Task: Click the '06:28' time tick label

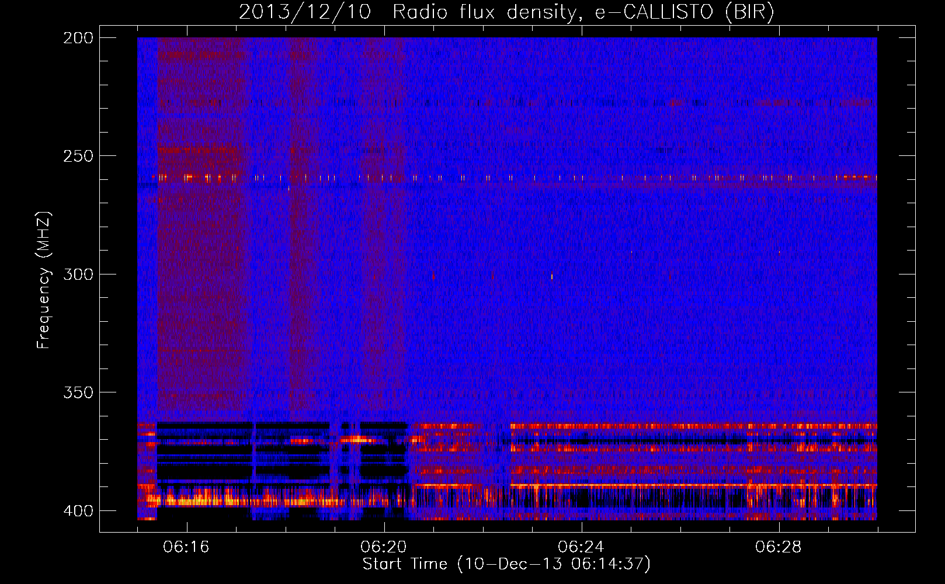Action: 779,547
